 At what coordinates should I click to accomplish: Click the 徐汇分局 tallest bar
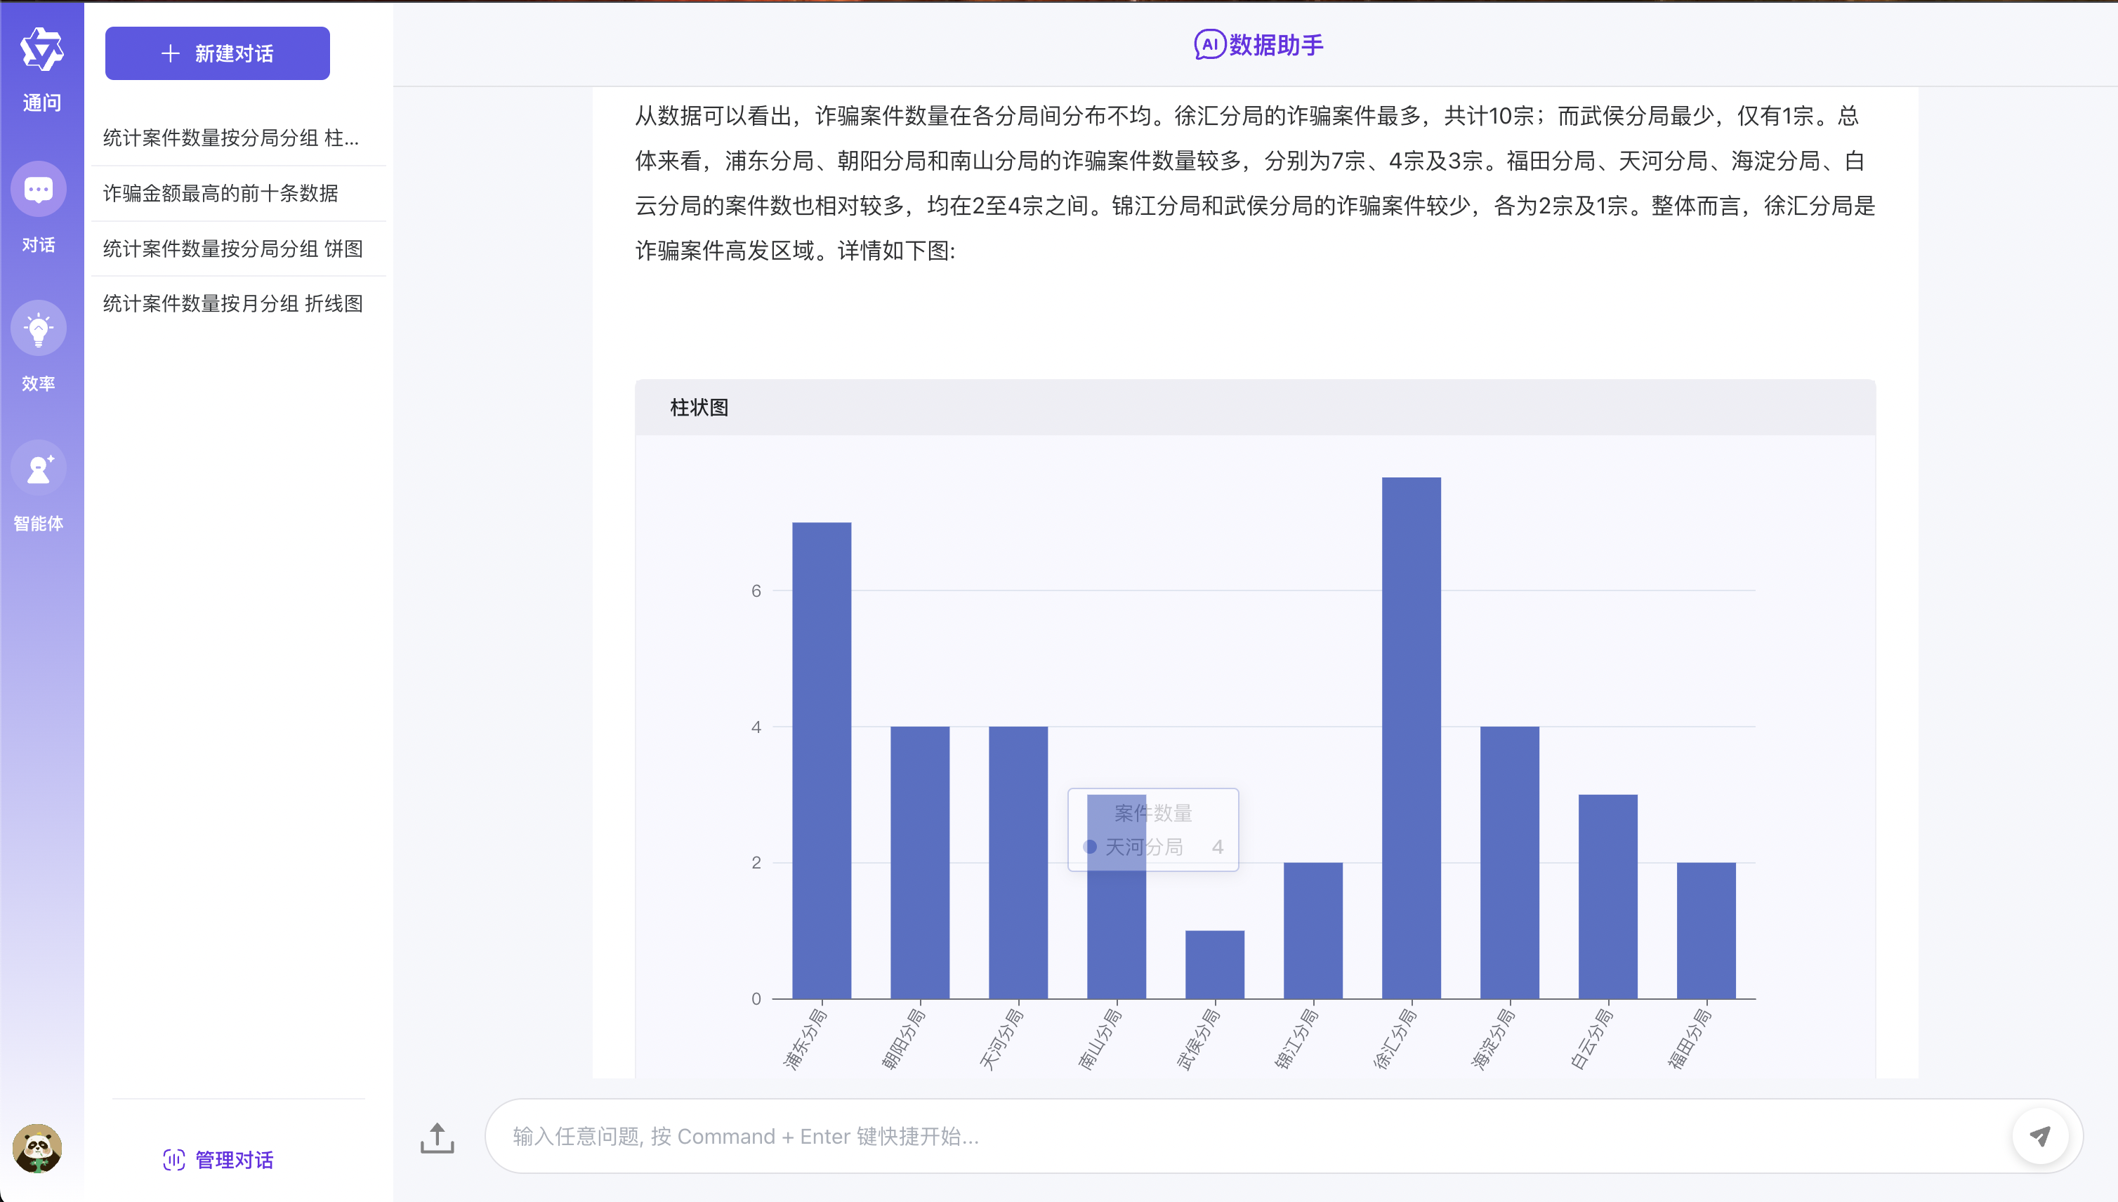point(1411,737)
